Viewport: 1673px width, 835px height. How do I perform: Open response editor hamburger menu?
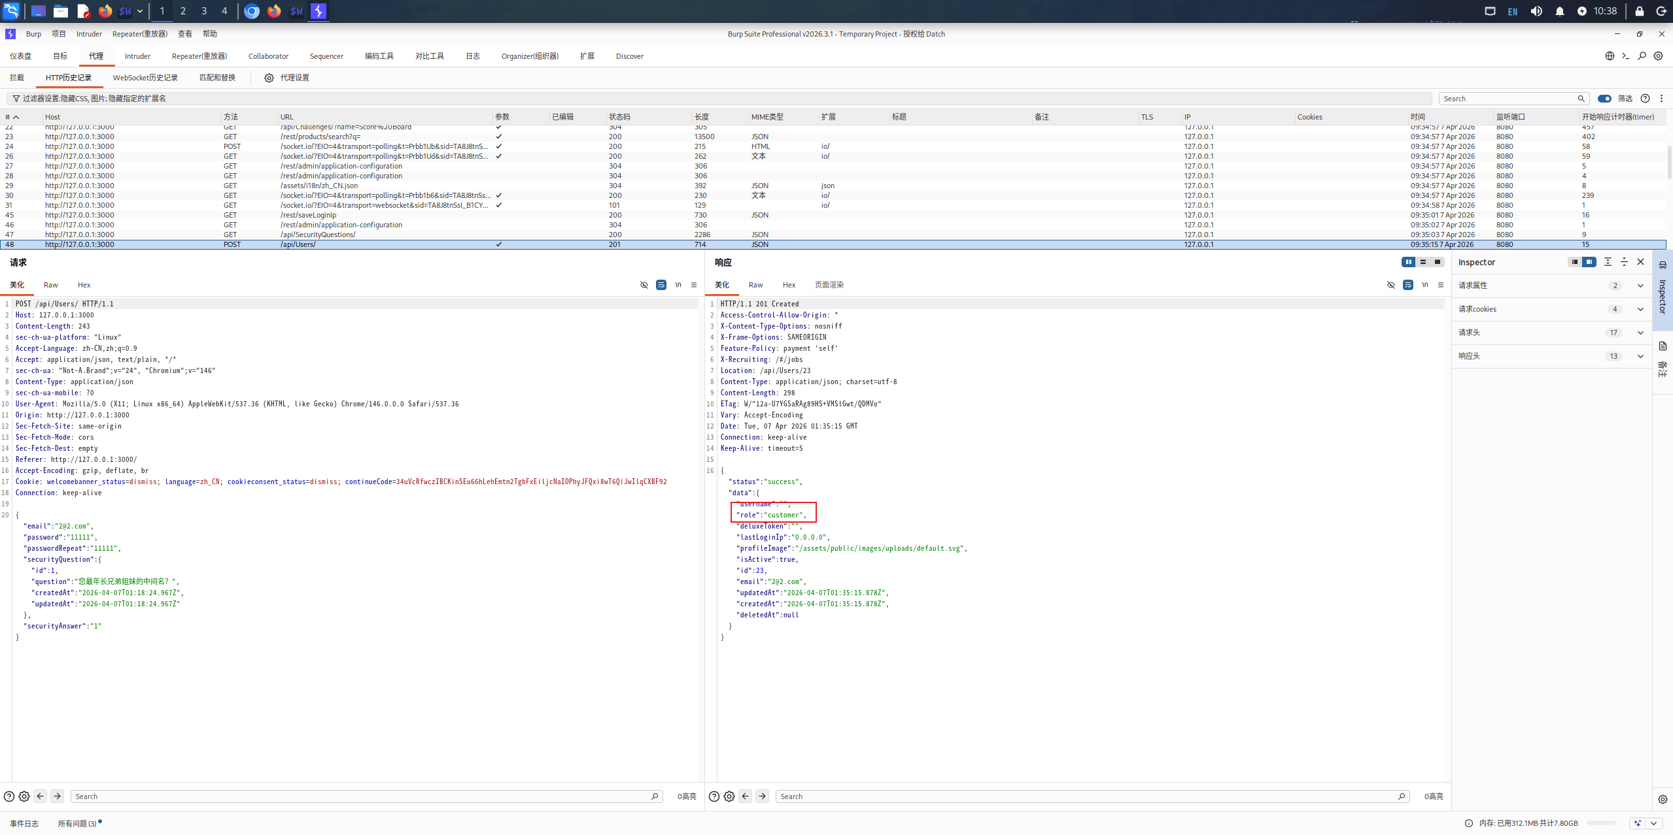coord(1441,285)
